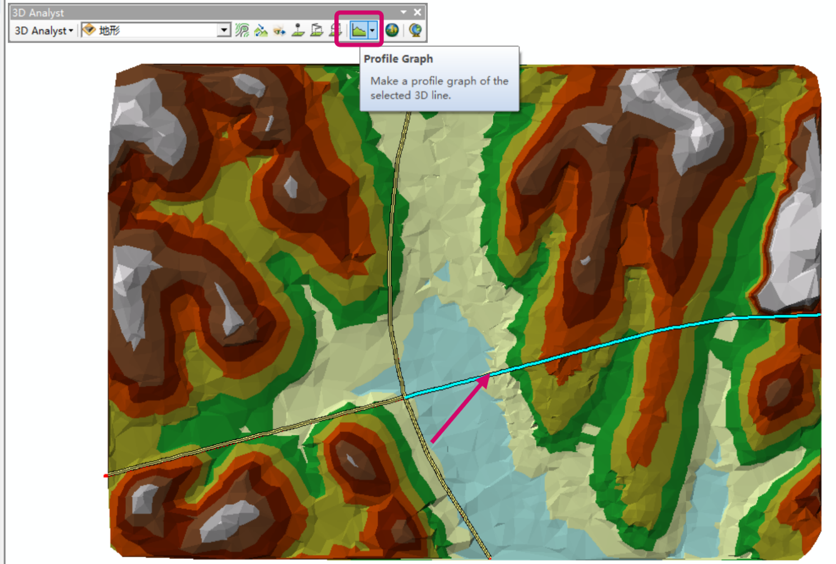
Task: Launch ArcGlobe from the toolbar
Action: click(415, 30)
